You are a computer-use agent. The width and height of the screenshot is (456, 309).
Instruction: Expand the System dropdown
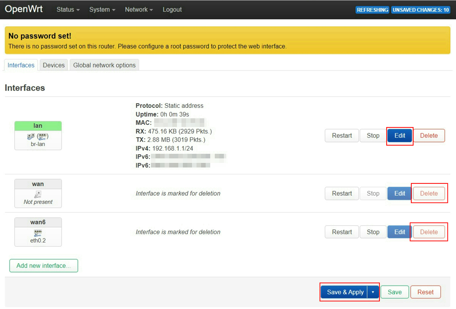(102, 9)
